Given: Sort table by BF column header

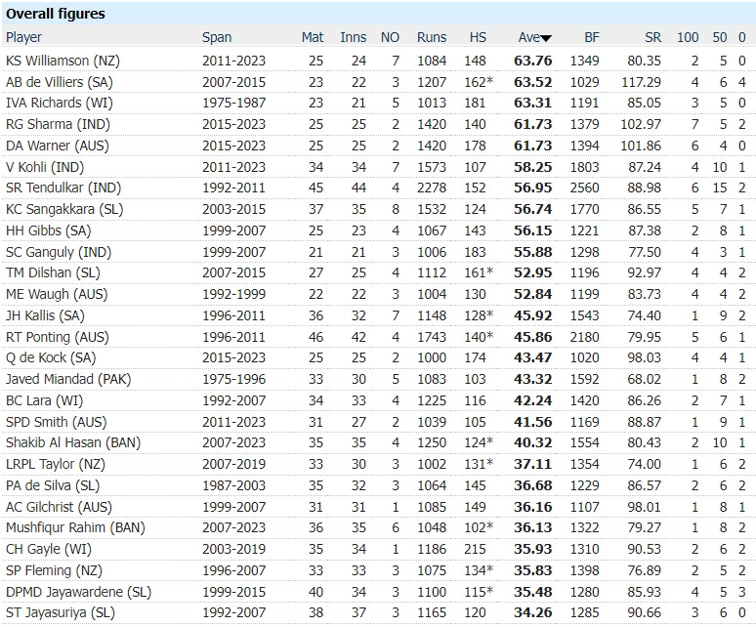Looking at the screenshot, I should coord(592,37).
